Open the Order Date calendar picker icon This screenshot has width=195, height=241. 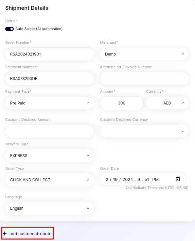click(178, 179)
